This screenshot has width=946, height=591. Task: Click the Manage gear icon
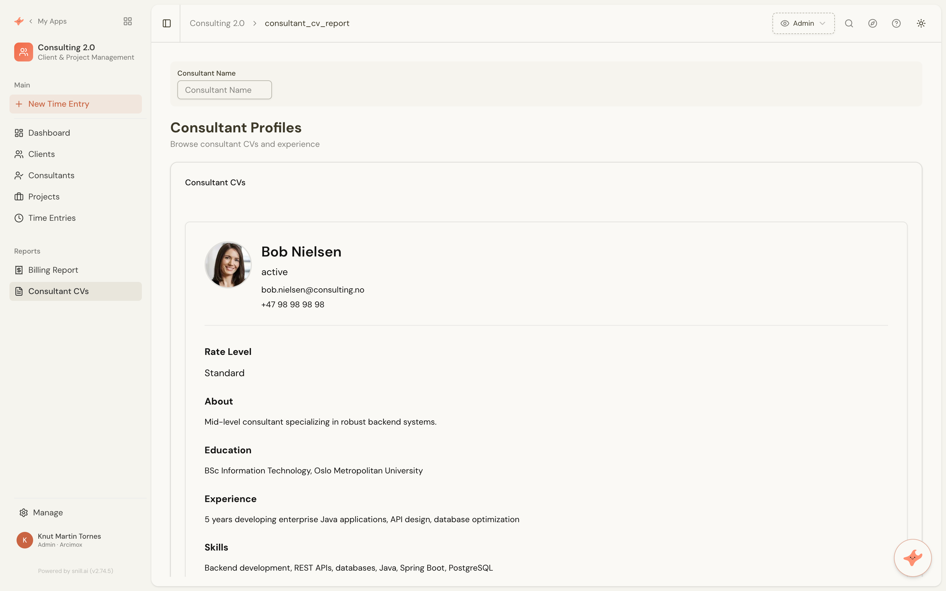click(23, 512)
